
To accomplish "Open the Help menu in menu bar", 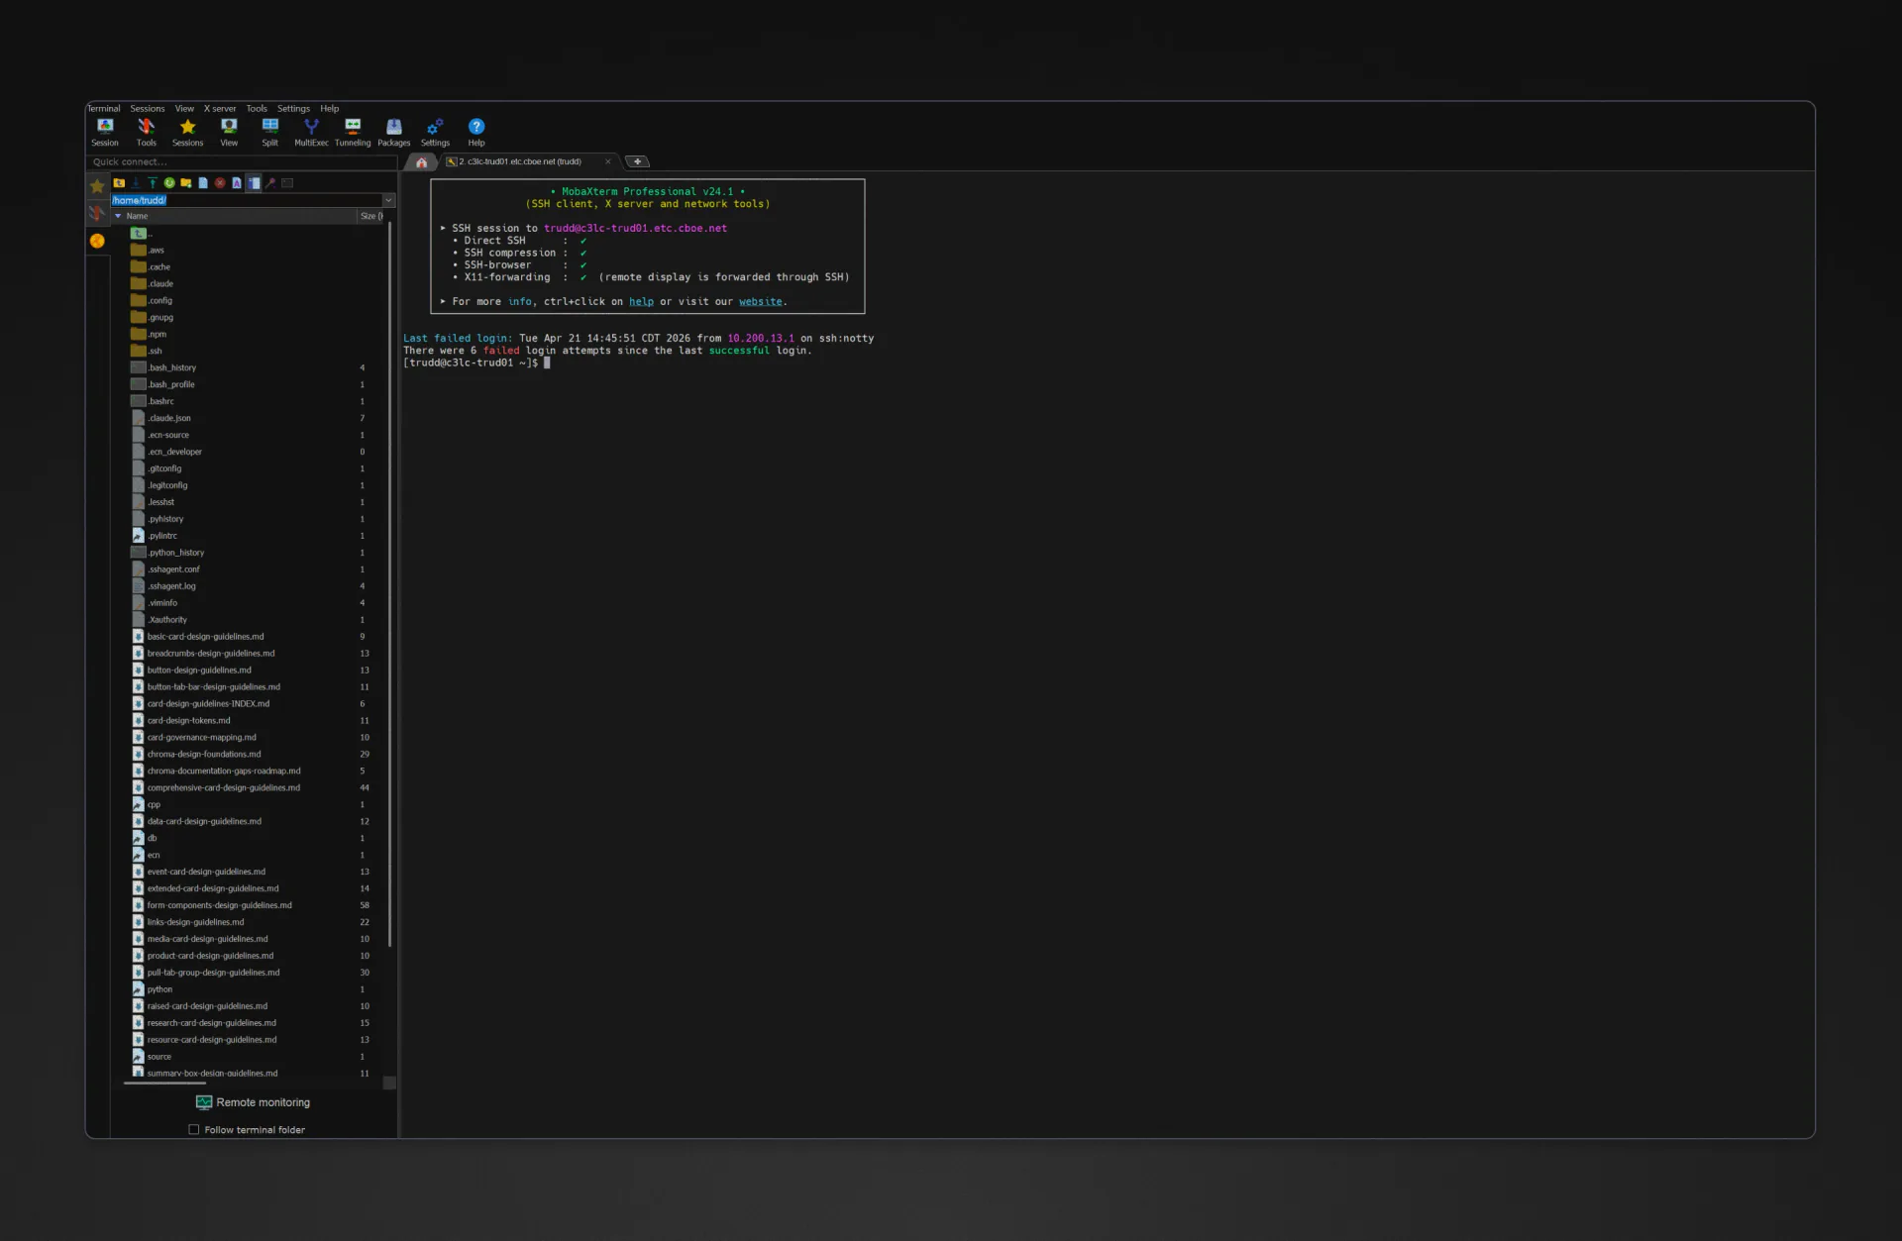I will click(x=330, y=109).
